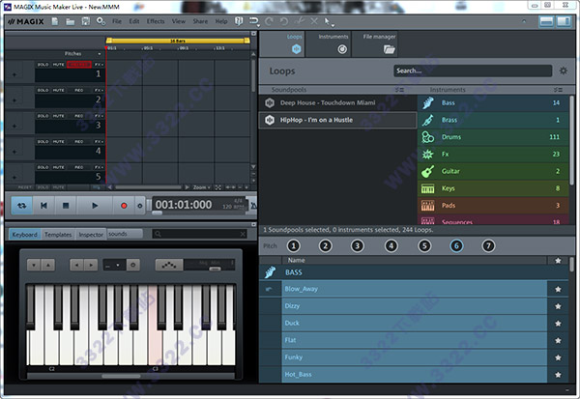Image resolution: width=580 pixels, height=399 pixels.
Task: Select the Funky loop
Action: coord(415,357)
